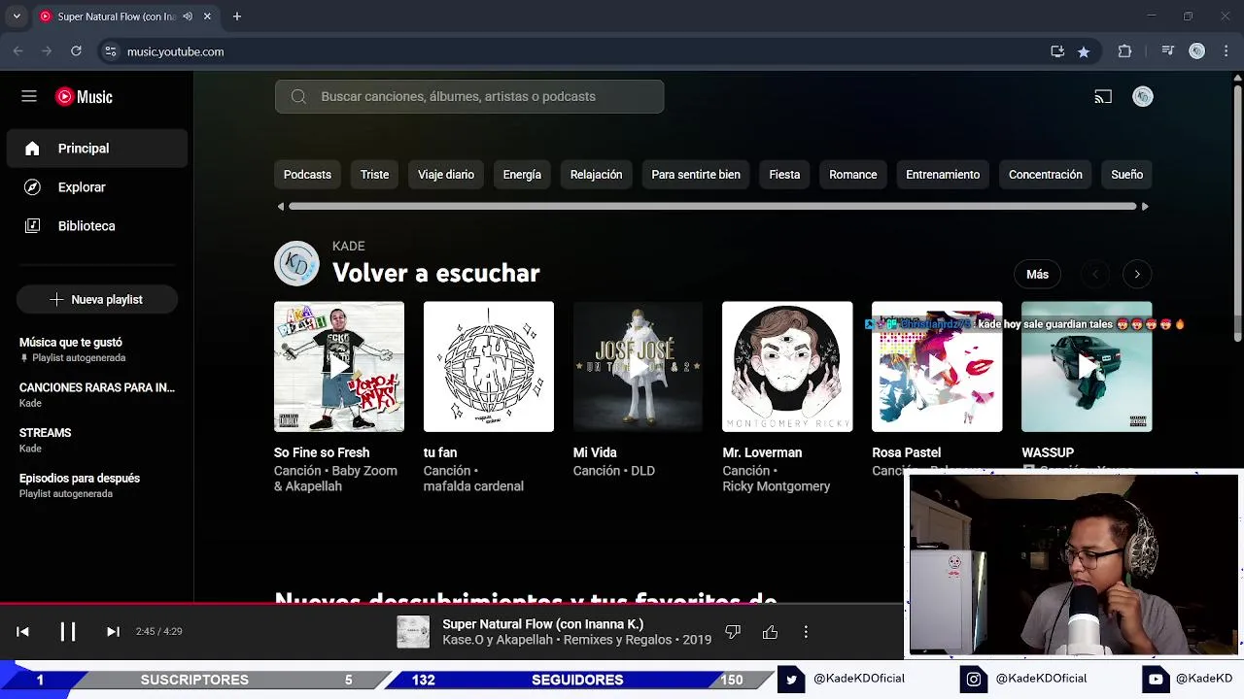Open Chrome media control icon

tap(1168, 51)
